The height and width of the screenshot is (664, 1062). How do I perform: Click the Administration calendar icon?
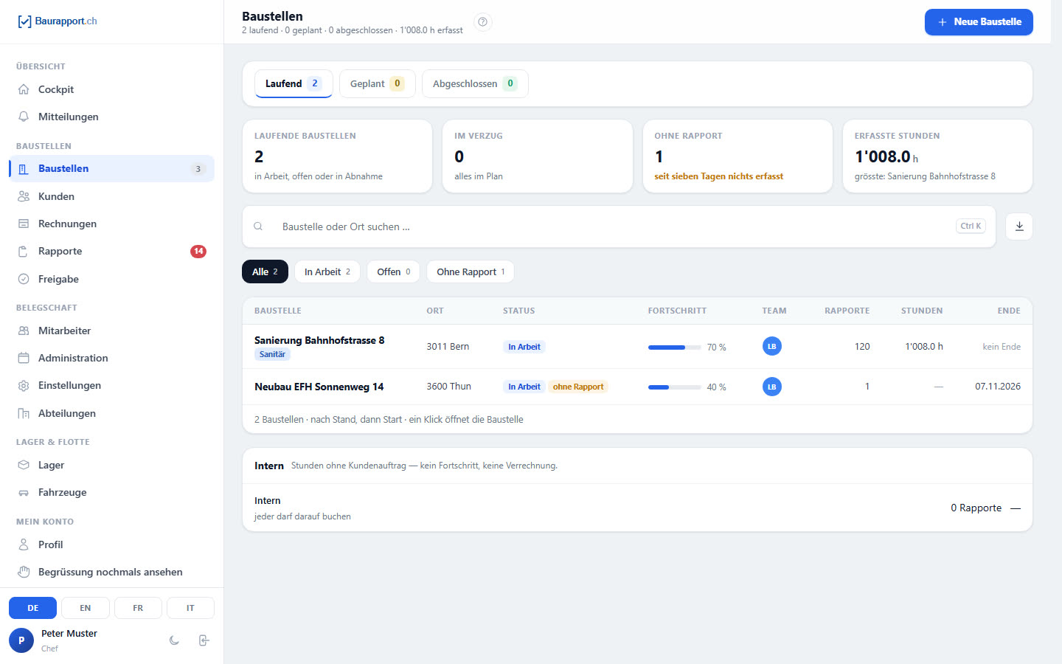coord(24,358)
